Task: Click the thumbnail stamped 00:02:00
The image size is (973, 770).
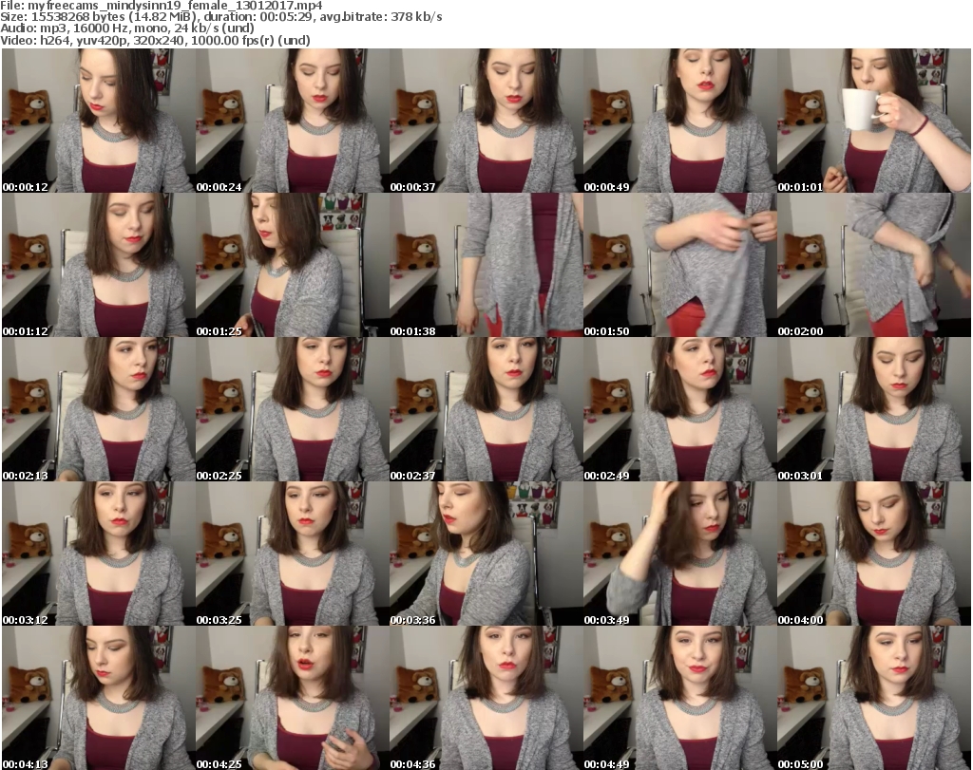Action: (874, 265)
